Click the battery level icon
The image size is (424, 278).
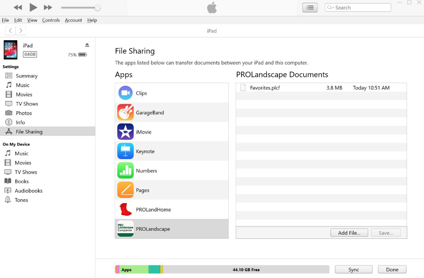point(83,55)
